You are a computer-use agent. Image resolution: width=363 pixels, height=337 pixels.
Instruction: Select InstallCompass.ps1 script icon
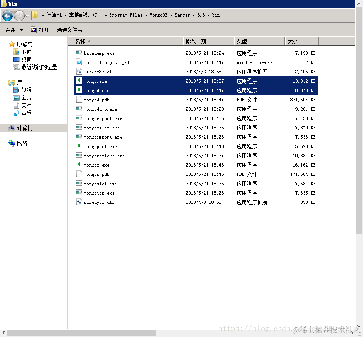(x=79, y=62)
